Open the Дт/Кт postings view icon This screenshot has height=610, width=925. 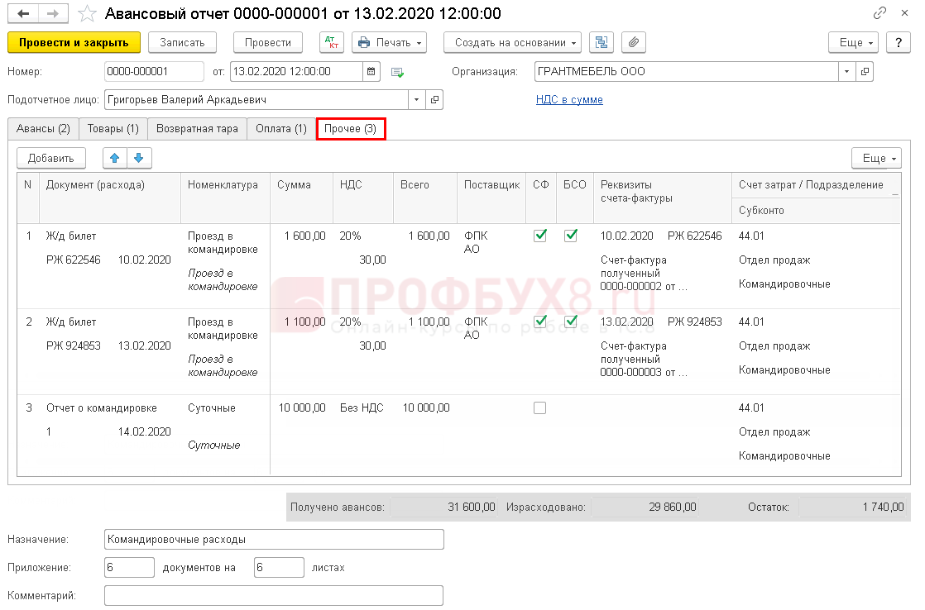[332, 43]
